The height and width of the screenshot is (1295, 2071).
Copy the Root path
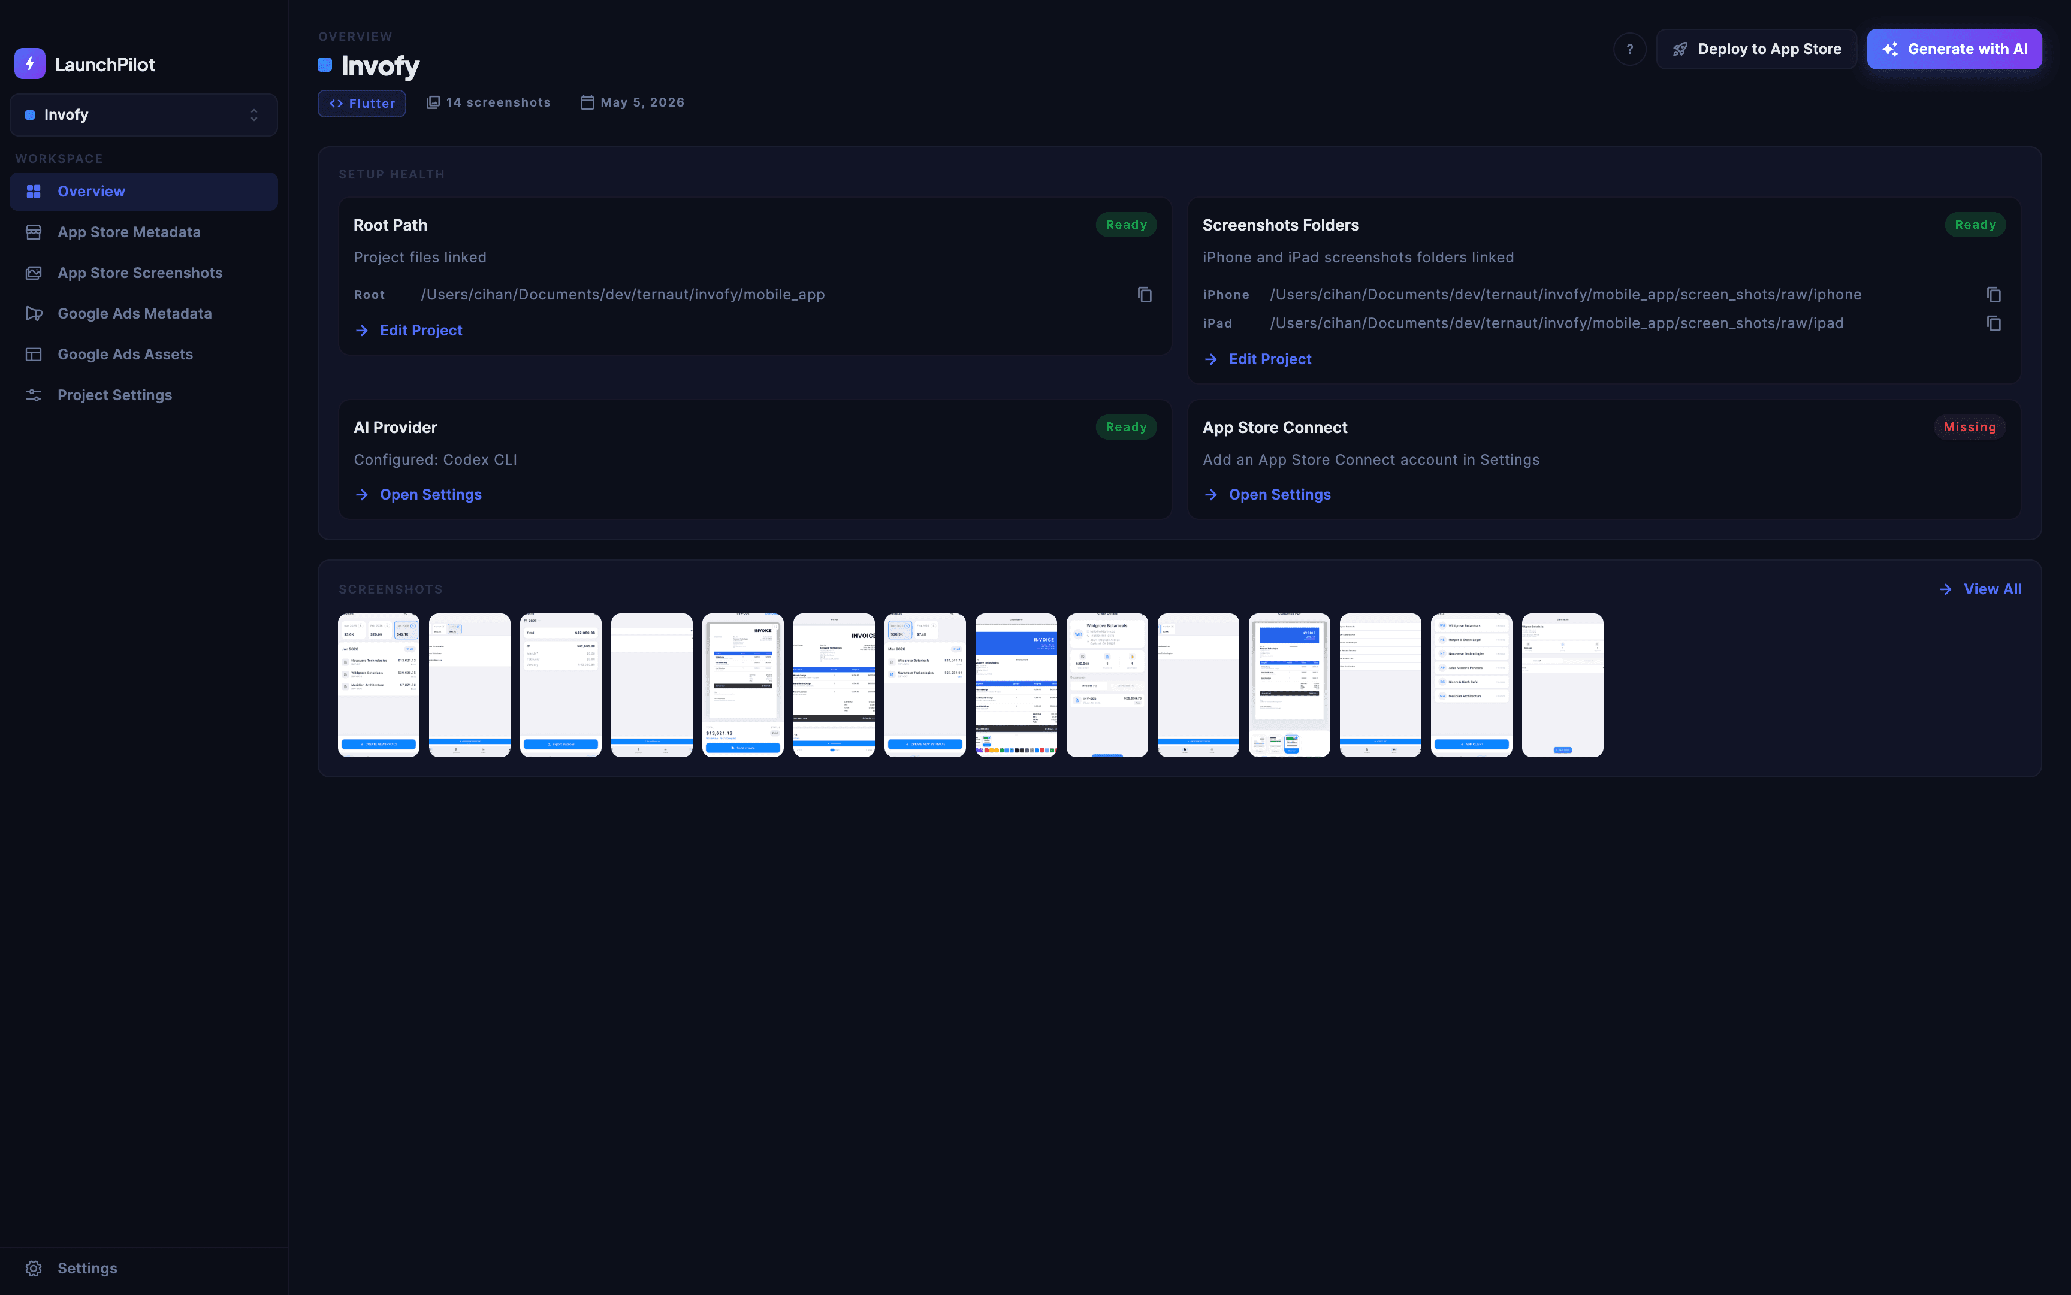1144,295
